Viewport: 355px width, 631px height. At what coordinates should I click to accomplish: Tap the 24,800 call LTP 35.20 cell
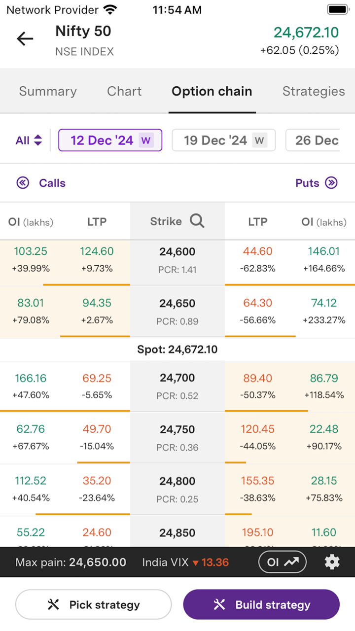coord(97,489)
